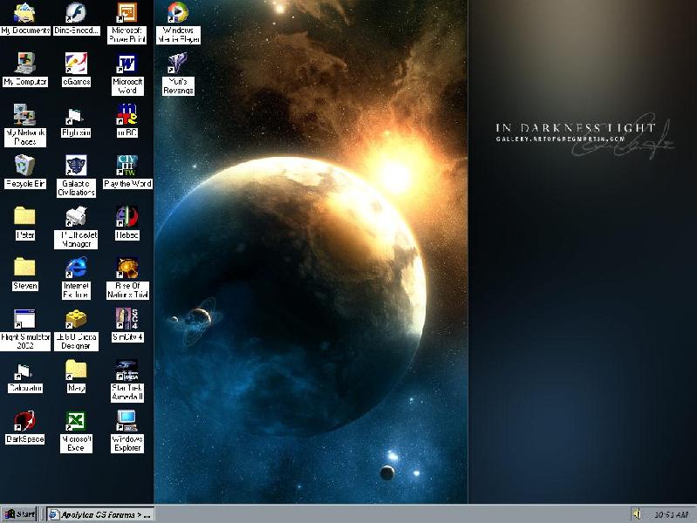Viewport: 697px width, 523px height.
Task: Select the Rise Of Nations Trial icon
Action: [x=127, y=268]
